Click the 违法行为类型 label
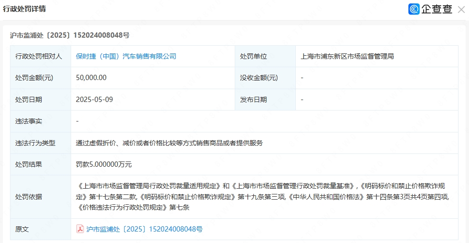Viewport: 469px width, 243px height. tap(35, 143)
